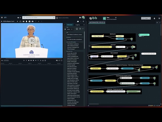Click the branch/fork icon in toolbar
This screenshot has height=122, width=162.
[x=35, y=21]
